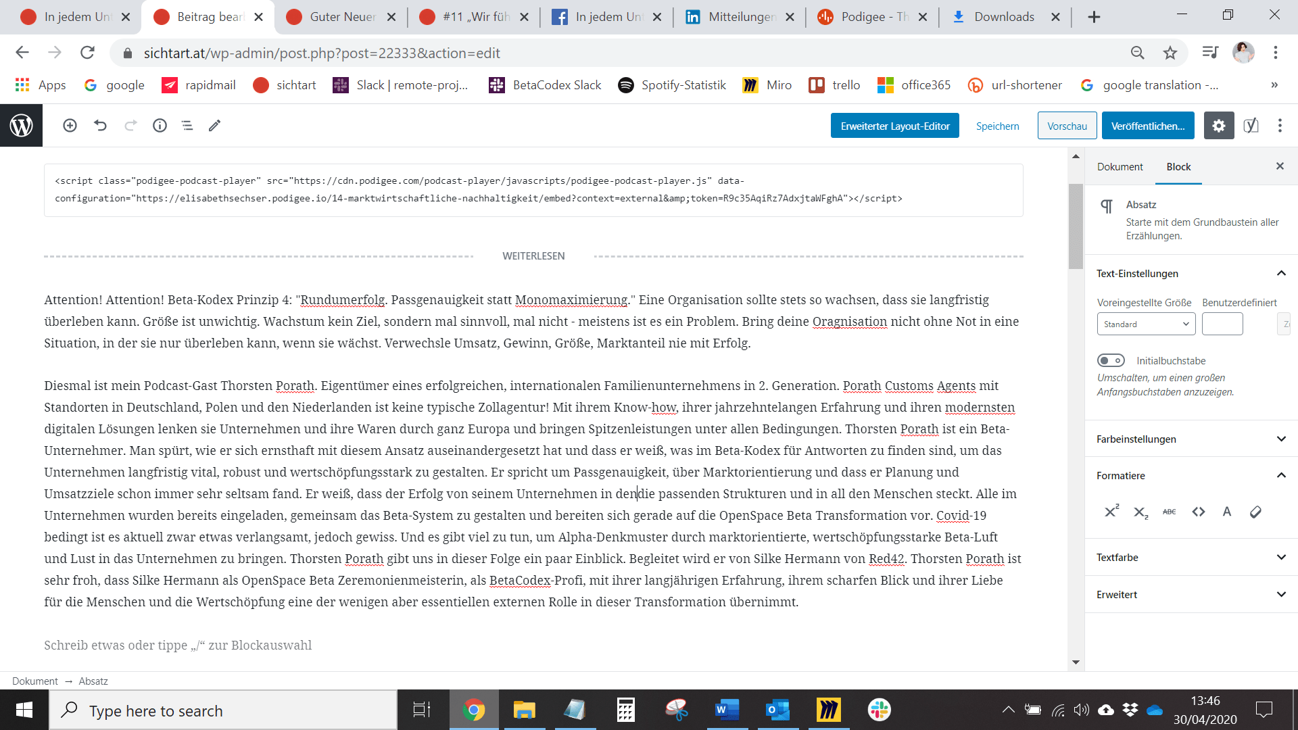Redo the reverted edit
This screenshot has width=1298, height=730.
click(130, 126)
